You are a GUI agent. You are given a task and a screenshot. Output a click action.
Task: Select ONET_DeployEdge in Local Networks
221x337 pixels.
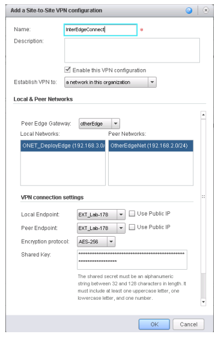click(63, 146)
